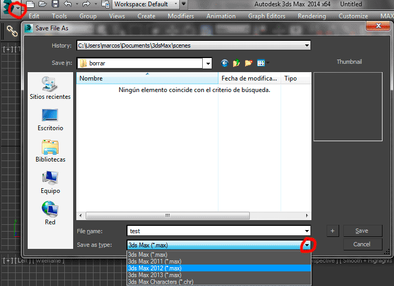Choose 3ds Max Characters (*.chr) option
Viewport: 394px width, 286px height.
tap(219, 282)
